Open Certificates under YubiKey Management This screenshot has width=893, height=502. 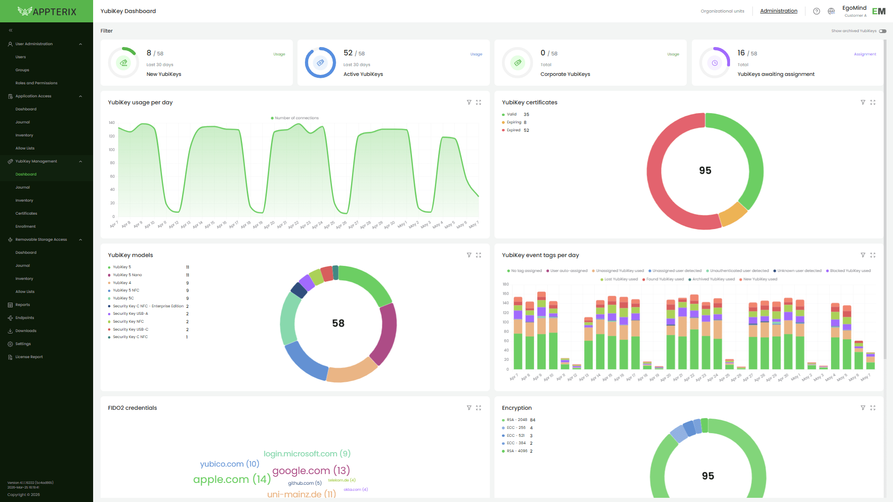click(x=26, y=214)
